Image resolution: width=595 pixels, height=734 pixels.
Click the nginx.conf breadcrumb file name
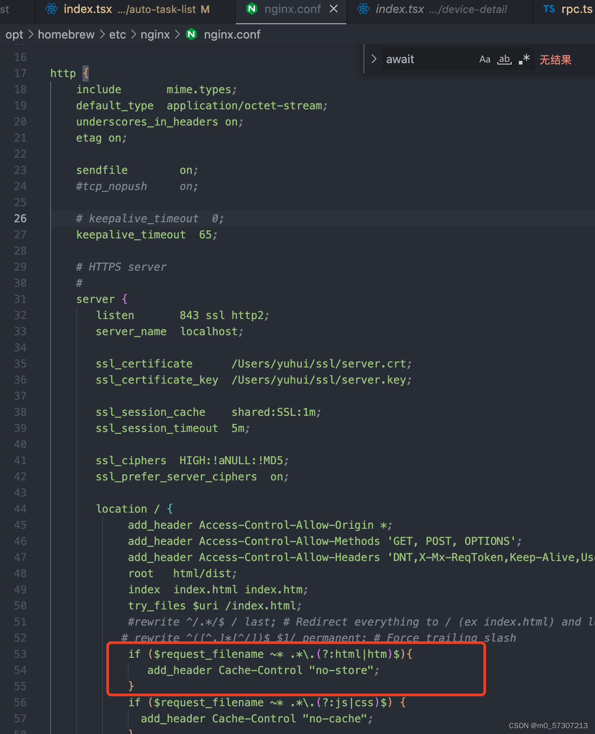click(232, 35)
